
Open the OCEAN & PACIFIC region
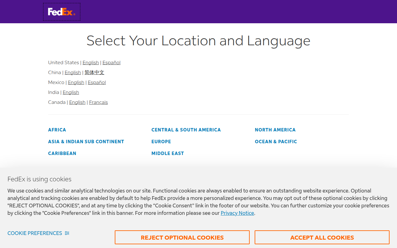tap(276, 142)
